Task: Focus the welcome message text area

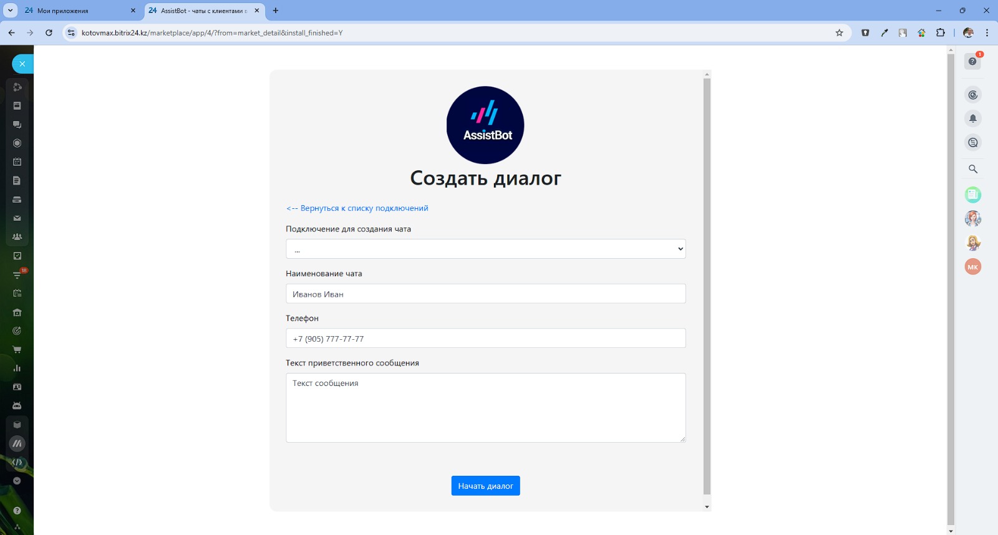Action: 486,408
